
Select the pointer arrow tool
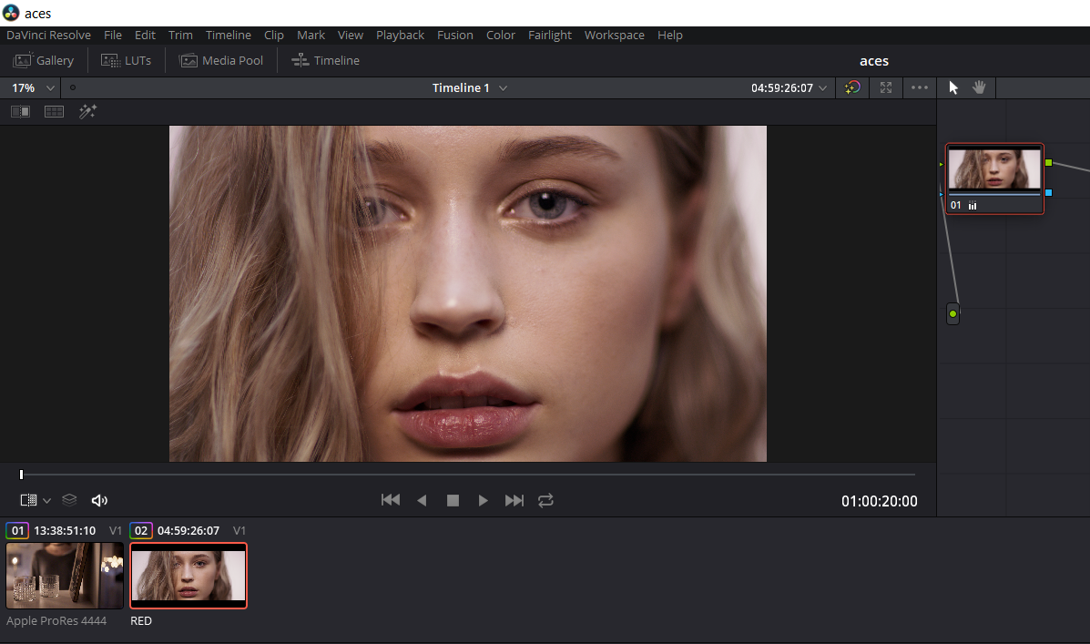click(953, 87)
